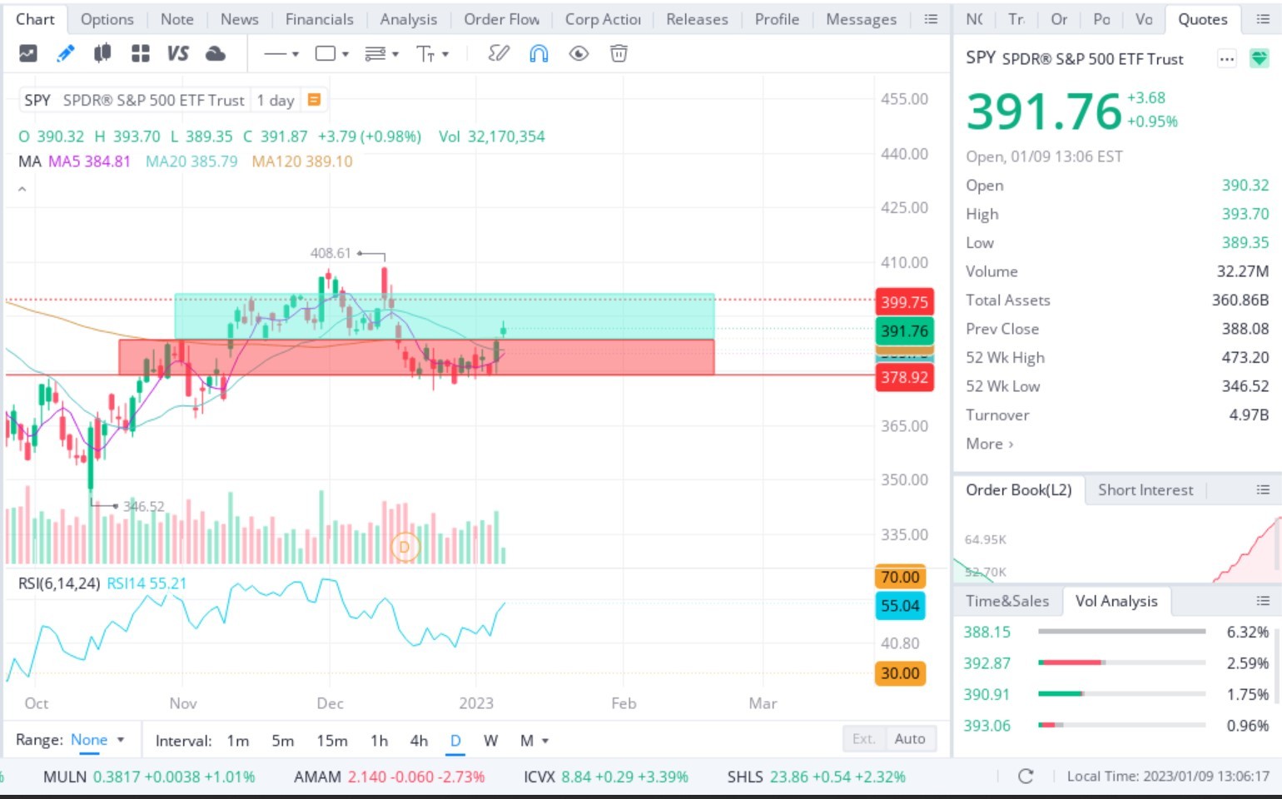Image resolution: width=1282 pixels, height=799 pixels.
Task: Click the 1 day interval label
Action: [276, 100]
